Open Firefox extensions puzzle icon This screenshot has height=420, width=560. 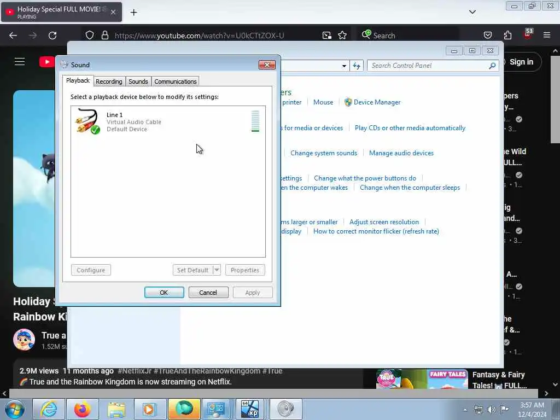tap(507, 35)
